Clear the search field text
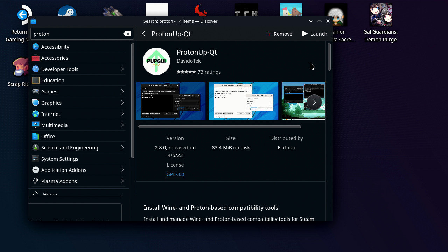 [x=127, y=34]
